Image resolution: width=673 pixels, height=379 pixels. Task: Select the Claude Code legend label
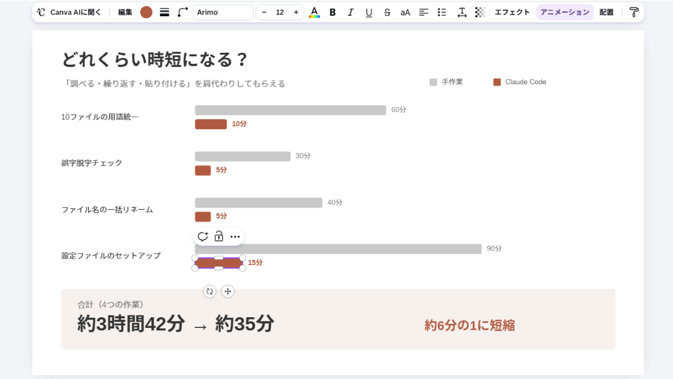(526, 82)
